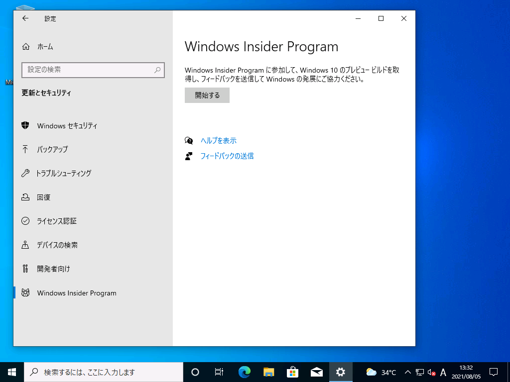Open トラブルシューティング section
Screen dimensions: 510x382
pos(93,173)
